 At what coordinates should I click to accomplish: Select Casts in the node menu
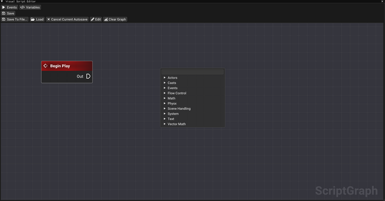[x=172, y=83]
